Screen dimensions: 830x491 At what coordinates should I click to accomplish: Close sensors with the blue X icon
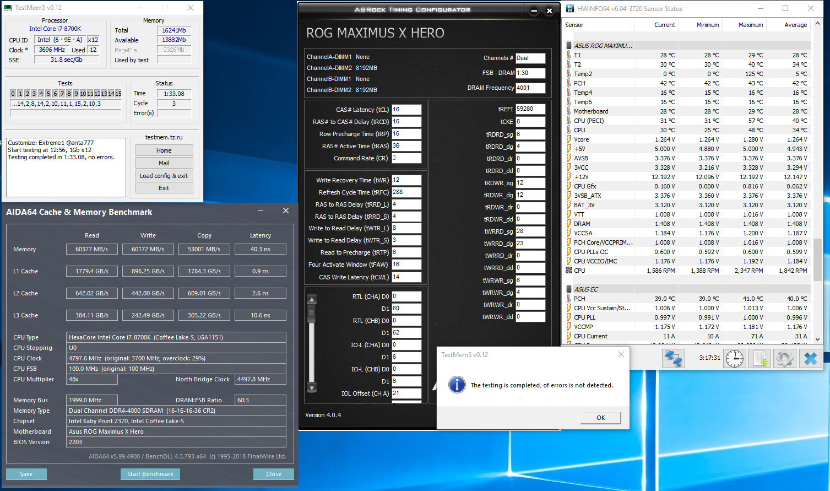(810, 358)
